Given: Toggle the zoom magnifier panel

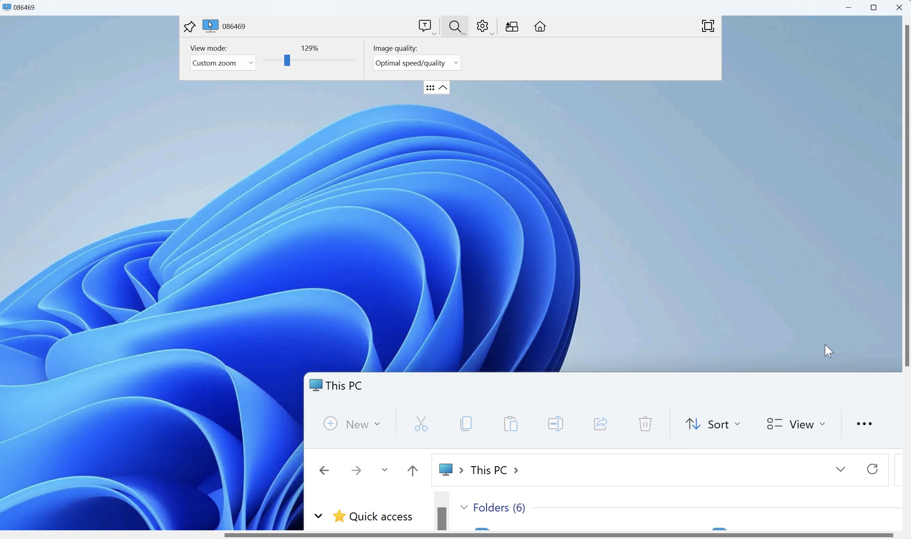Looking at the screenshot, I should click(x=455, y=26).
